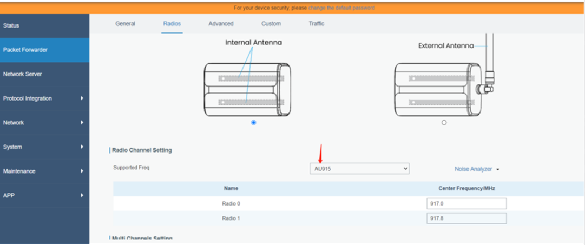The width and height of the screenshot is (585, 245).
Task: Open Network Server sidebar item
Action: tap(44, 74)
